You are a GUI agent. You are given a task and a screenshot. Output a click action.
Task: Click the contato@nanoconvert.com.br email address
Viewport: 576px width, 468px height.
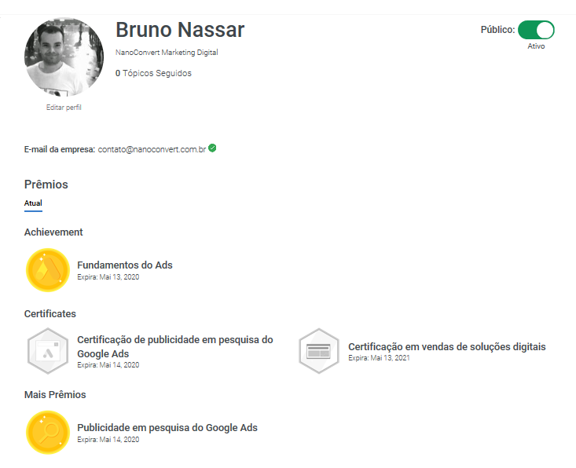[152, 148]
